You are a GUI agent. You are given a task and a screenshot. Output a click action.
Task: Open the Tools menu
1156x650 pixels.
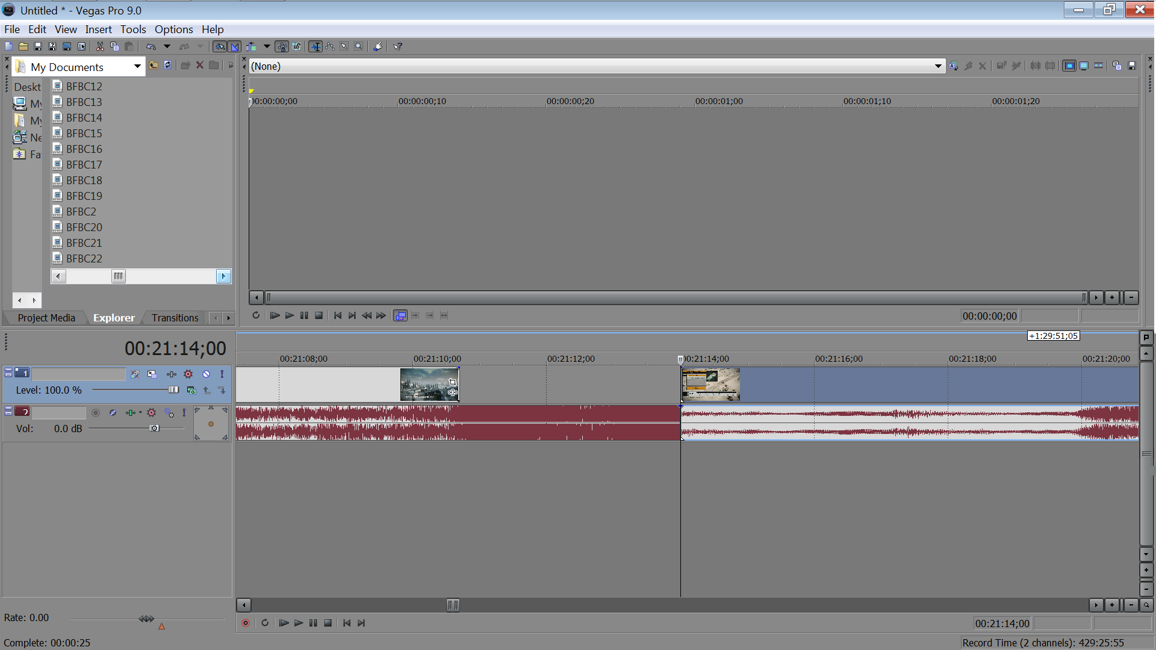point(132,29)
